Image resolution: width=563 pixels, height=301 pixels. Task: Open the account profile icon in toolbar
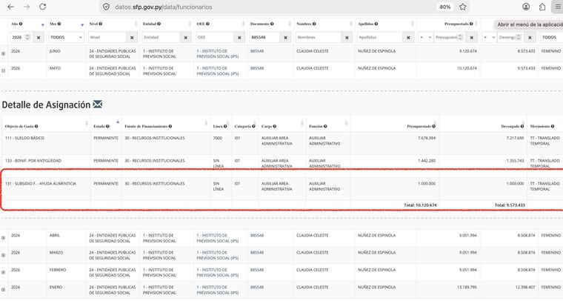(526, 7)
